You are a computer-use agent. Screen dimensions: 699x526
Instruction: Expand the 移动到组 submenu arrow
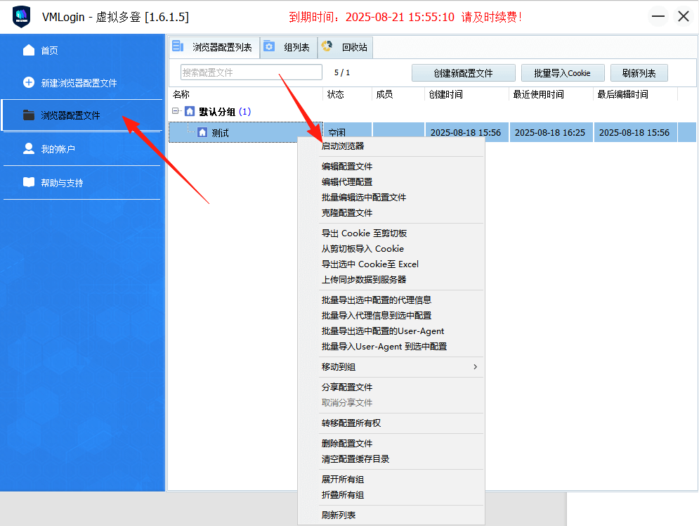tap(475, 366)
